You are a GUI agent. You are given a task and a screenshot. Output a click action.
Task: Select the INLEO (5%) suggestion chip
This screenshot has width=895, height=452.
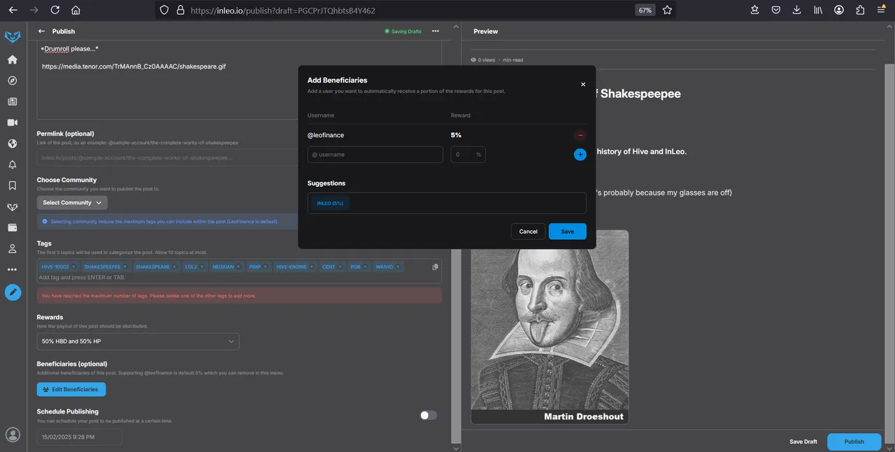pyautogui.click(x=331, y=203)
